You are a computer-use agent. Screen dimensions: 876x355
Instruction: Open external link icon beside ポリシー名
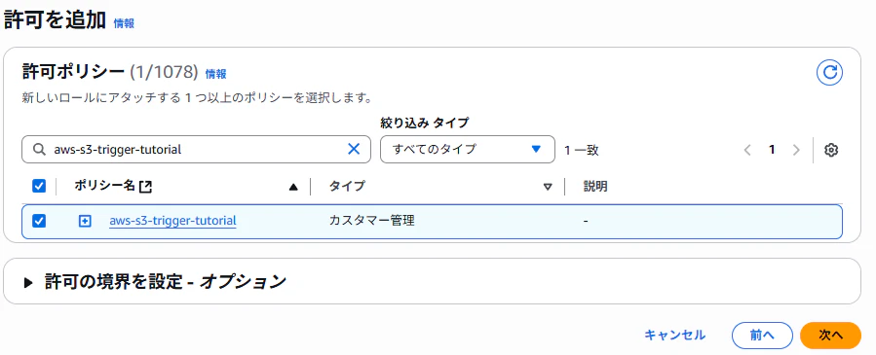145,187
